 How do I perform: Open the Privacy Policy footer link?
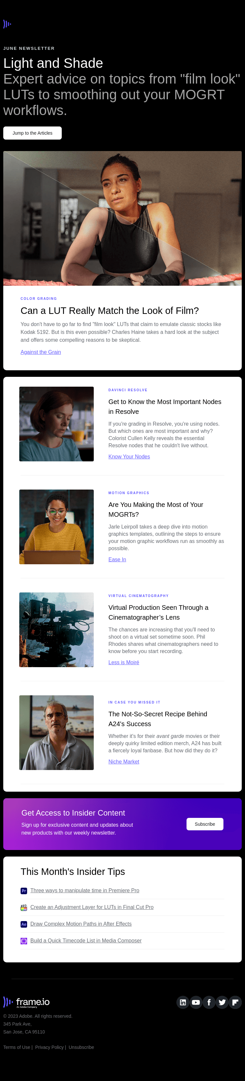[49, 1047]
